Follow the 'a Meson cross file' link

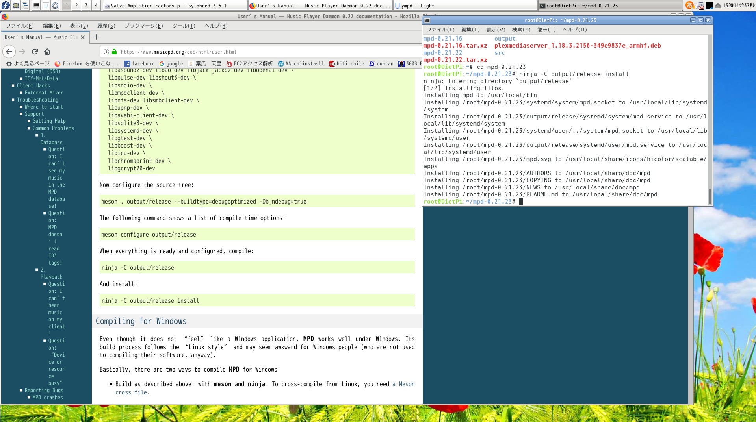[403, 384]
